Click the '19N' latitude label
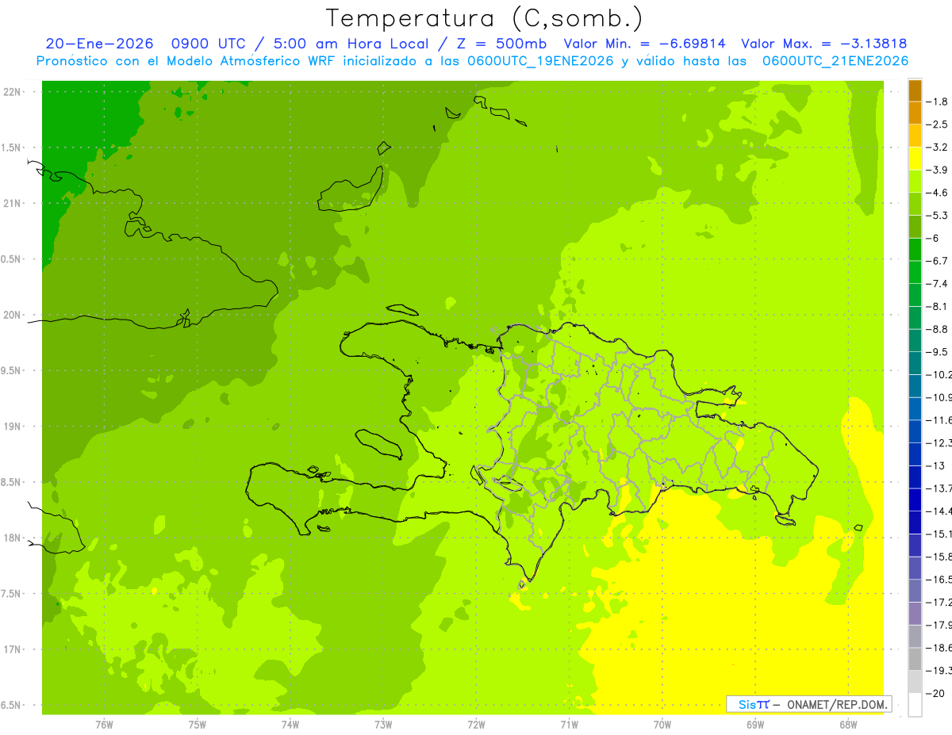This screenshot has height=735, width=952. 12,426
